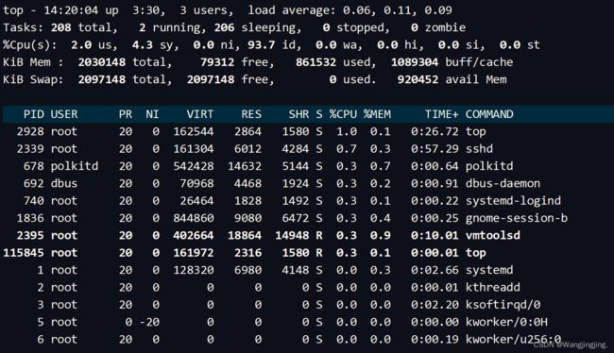Click free memory value 79312
Image resolution: width=614 pixels, height=353 pixels.
[x=217, y=62]
